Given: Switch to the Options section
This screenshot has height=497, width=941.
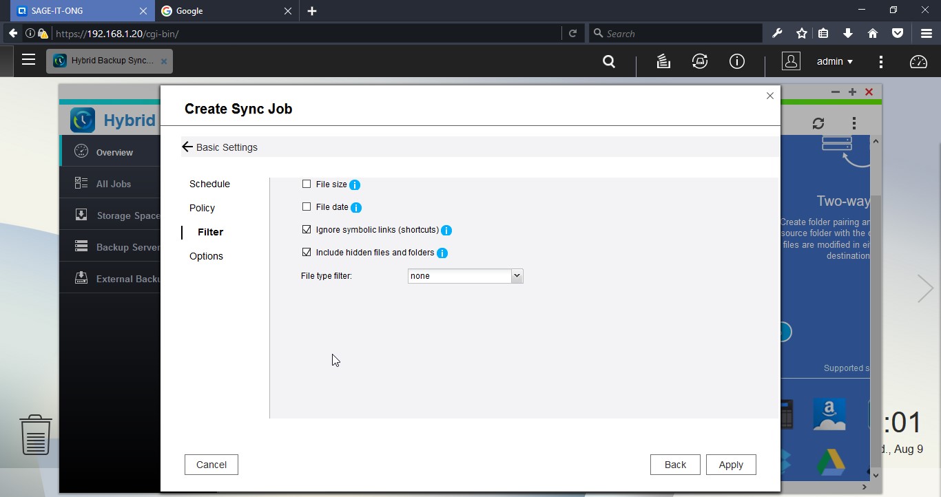Looking at the screenshot, I should click(206, 256).
